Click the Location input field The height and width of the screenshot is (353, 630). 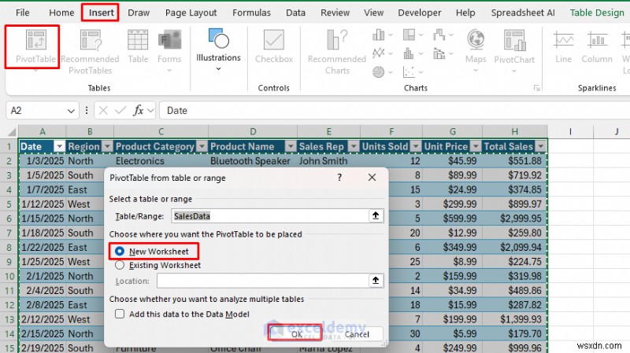coord(263,281)
